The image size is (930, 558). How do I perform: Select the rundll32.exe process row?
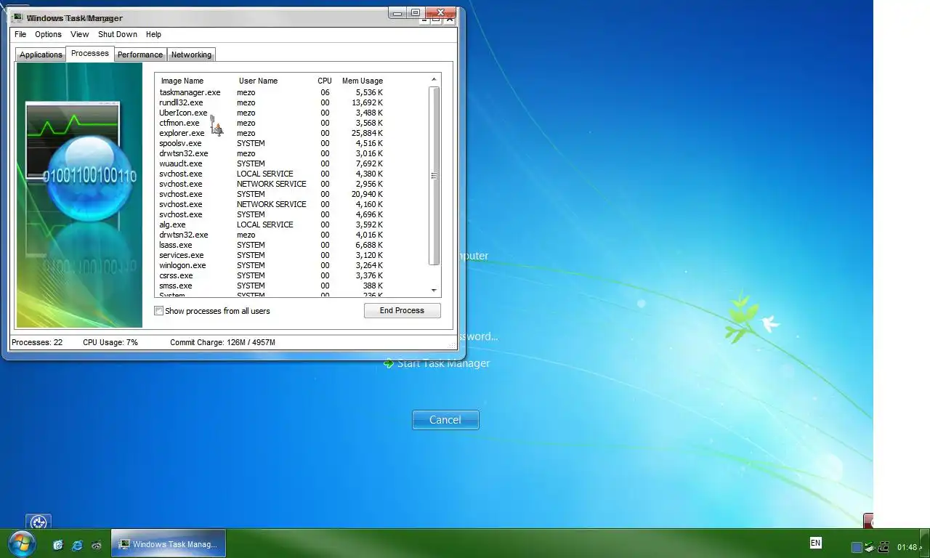click(x=271, y=102)
